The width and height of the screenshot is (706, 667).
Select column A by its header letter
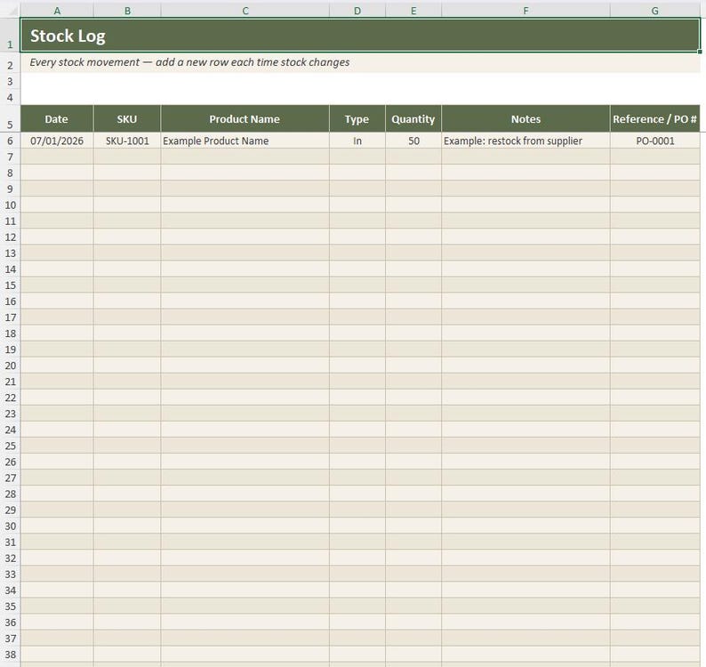tap(57, 11)
